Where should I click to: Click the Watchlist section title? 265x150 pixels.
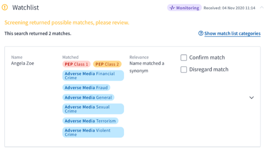click(26, 8)
